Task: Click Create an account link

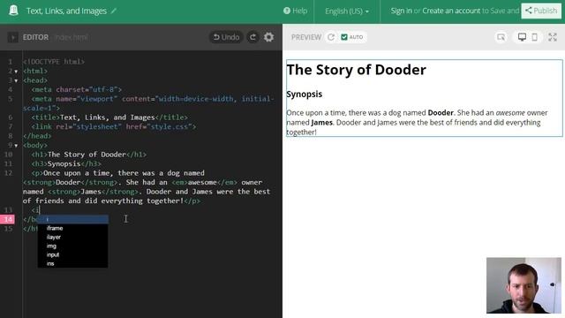Action: [x=451, y=11]
